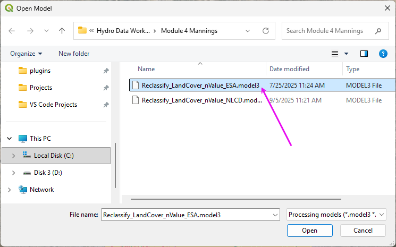Click the search magnifier icon
This screenshot has width=396, height=247.
pos(378,31)
